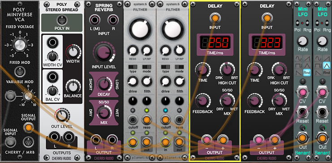332x163 pixels.
Task: Click the Input jack of the 250 ms Delay
Action: point(215,18)
